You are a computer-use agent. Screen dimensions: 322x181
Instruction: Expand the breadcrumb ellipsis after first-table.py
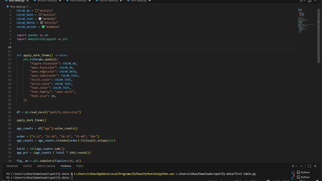[x=30, y=6]
